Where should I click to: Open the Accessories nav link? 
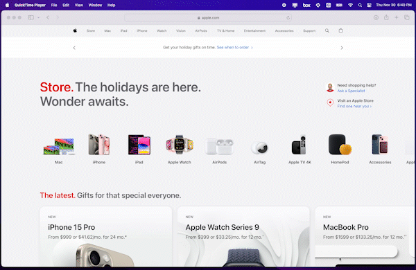point(284,30)
